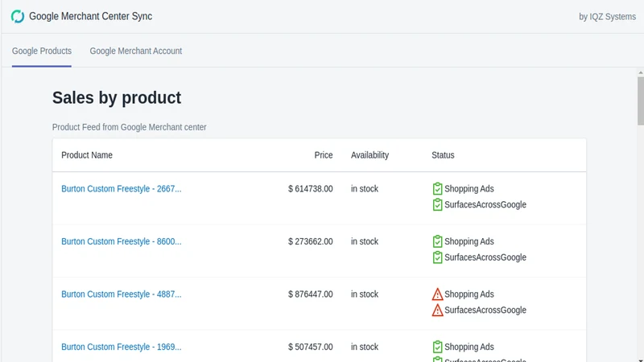
Task: Click the Google Merchant Center Sync title
Action: (90, 16)
